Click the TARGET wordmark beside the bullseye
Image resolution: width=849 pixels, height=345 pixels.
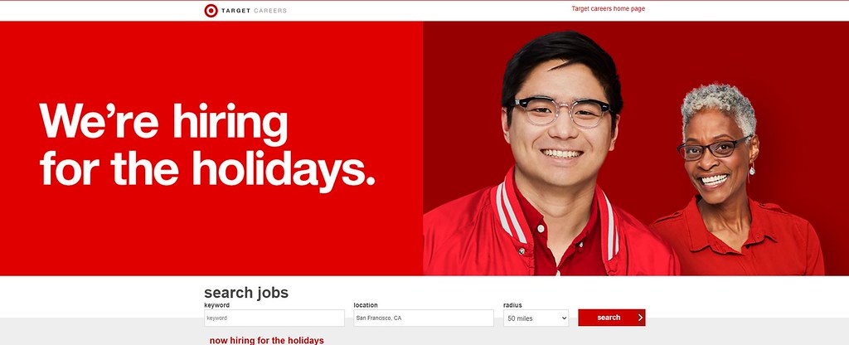[235, 11]
